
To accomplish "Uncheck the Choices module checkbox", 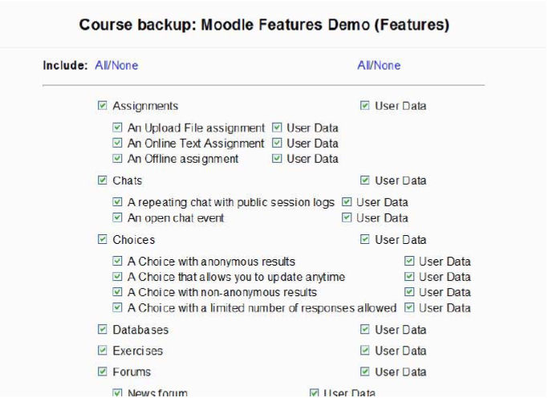I will (x=102, y=239).
